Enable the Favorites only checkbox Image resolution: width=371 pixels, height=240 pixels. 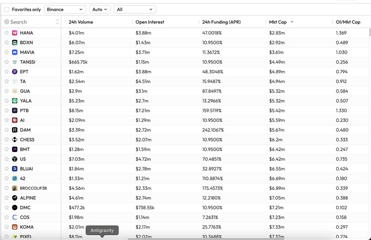pyautogui.click(x=7, y=9)
